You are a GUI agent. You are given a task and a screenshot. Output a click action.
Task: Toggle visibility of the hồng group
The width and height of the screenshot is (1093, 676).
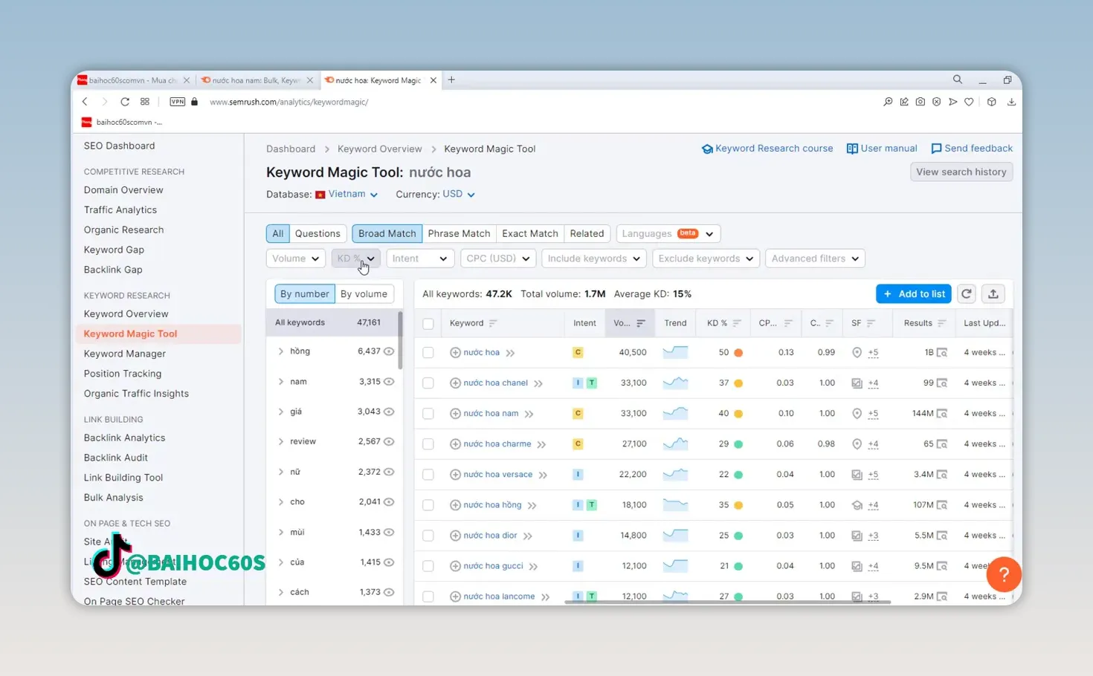coord(389,351)
